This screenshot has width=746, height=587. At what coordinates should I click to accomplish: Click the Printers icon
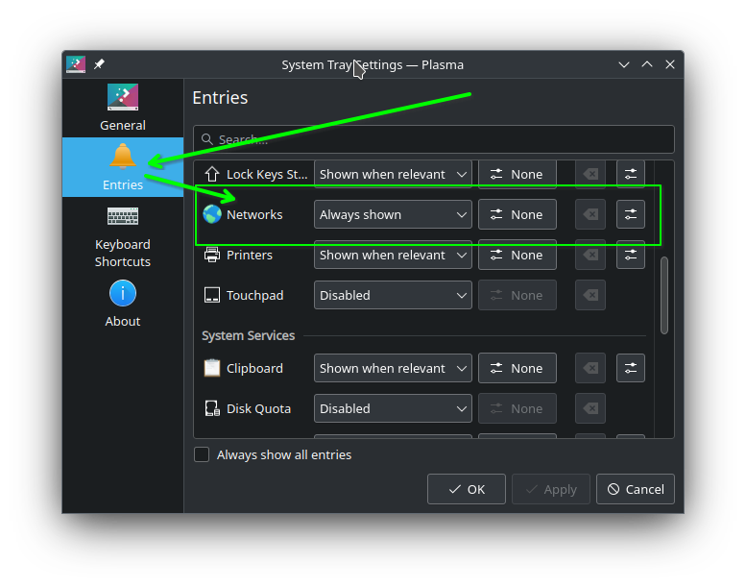coord(212,256)
